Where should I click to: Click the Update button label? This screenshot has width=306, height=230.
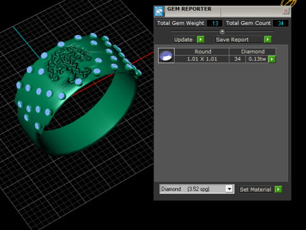pos(184,40)
